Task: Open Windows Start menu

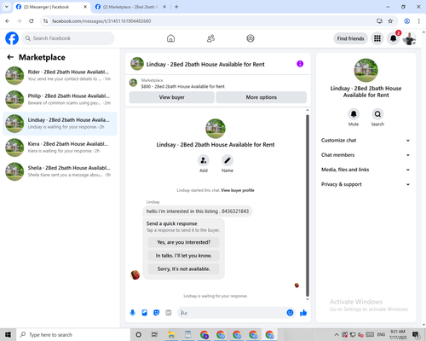Action: (8, 335)
